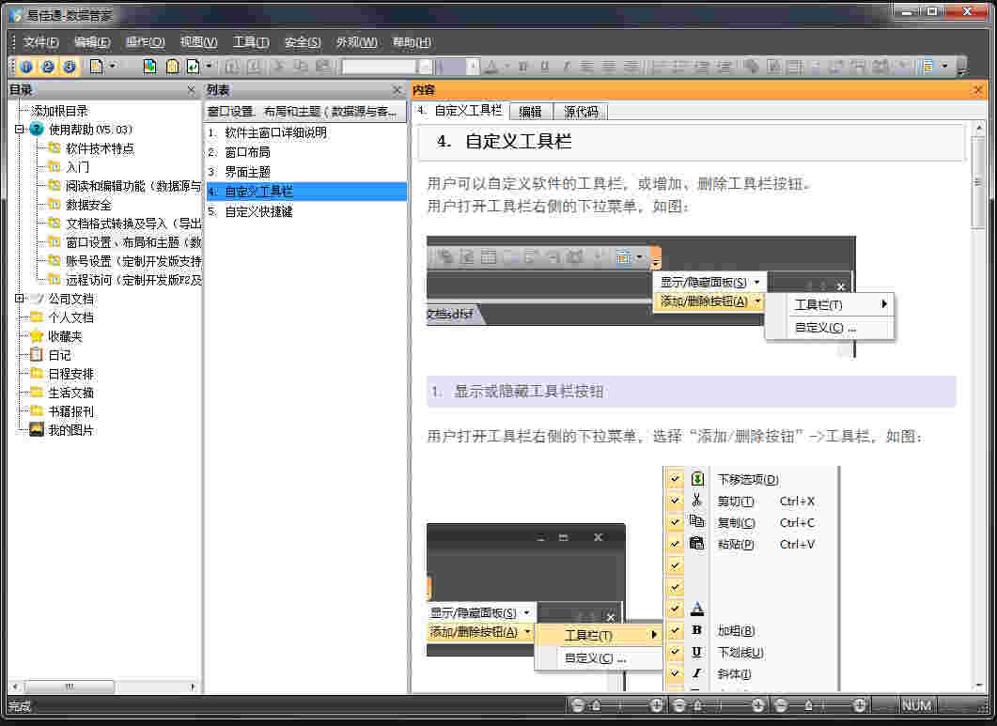Select 窗口布局 in the list

(x=247, y=152)
